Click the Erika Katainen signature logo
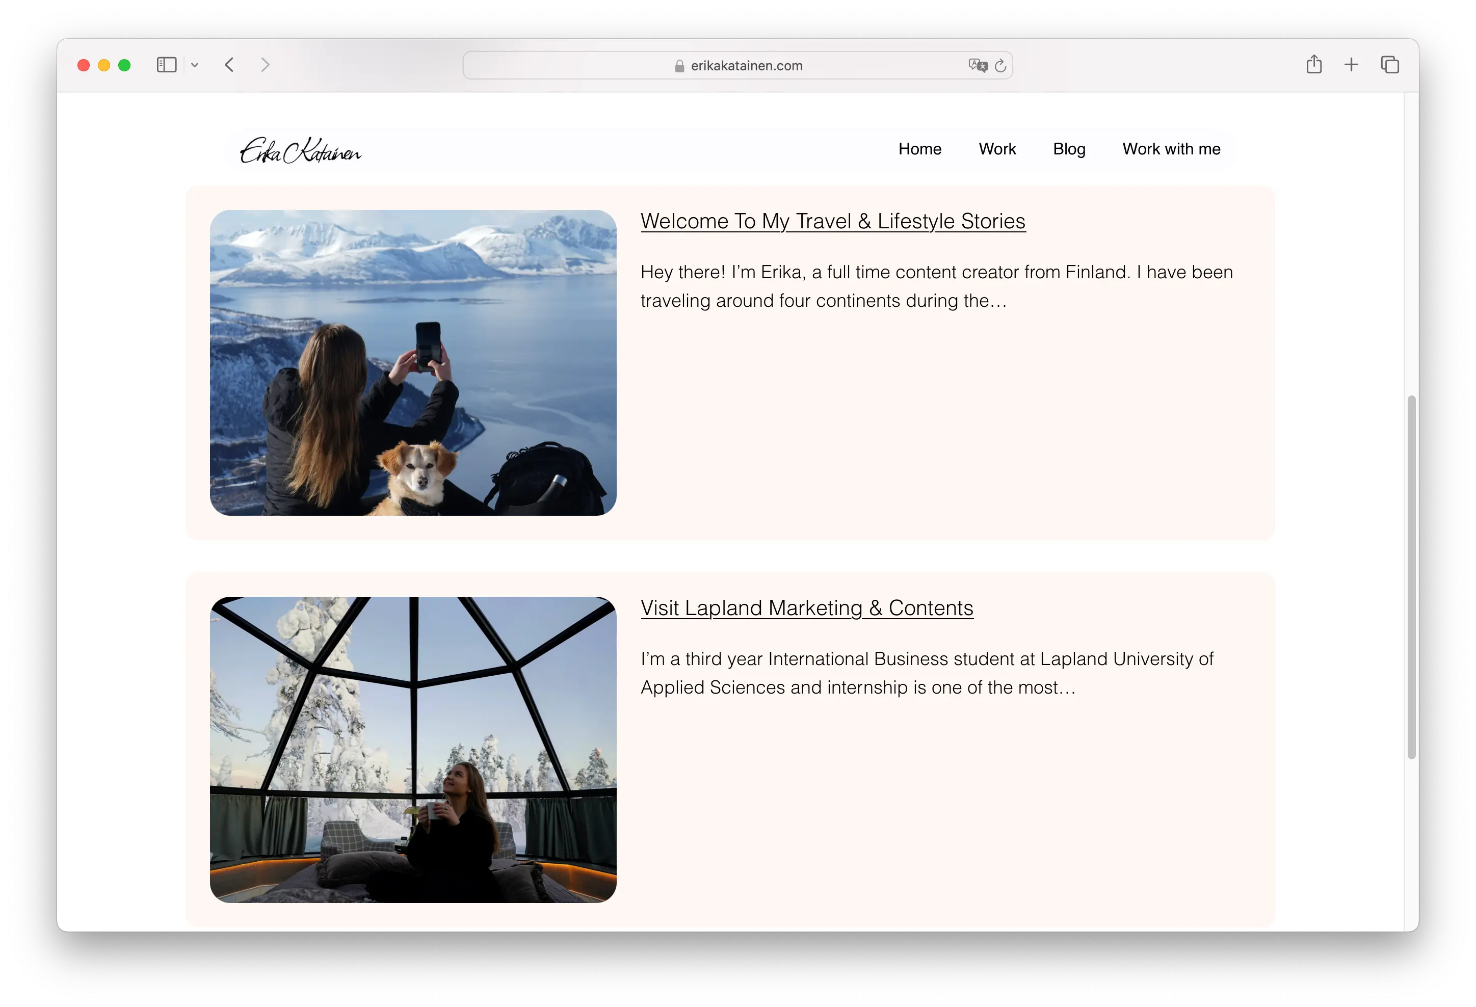This screenshot has width=1476, height=1007. 300,151
